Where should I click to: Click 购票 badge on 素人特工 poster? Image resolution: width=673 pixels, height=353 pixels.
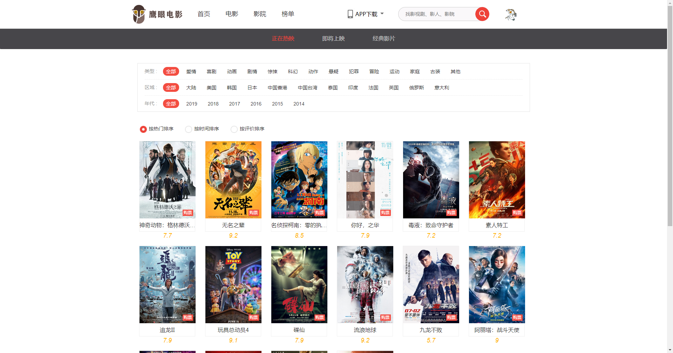click(517, 213)
